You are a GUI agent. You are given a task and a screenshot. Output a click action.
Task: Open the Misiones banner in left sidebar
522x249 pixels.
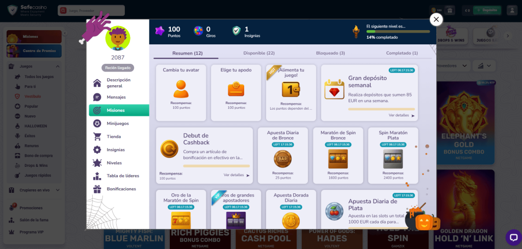[34, 37]
